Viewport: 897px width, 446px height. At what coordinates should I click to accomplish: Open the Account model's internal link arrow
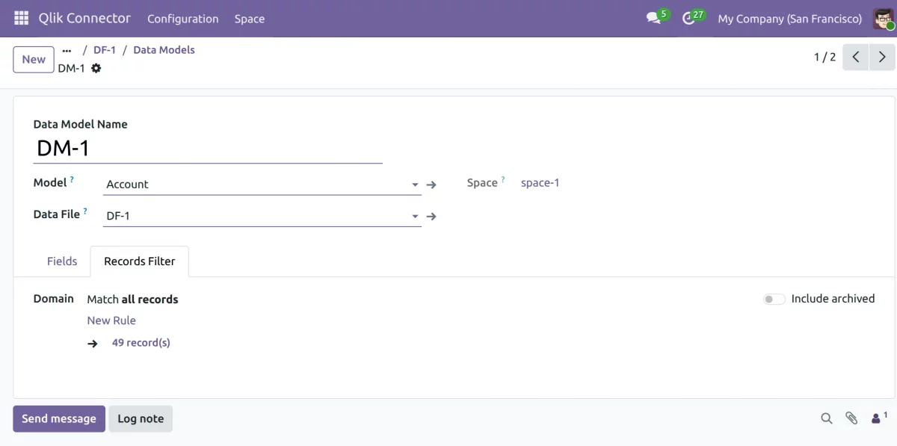click(431, 185)
